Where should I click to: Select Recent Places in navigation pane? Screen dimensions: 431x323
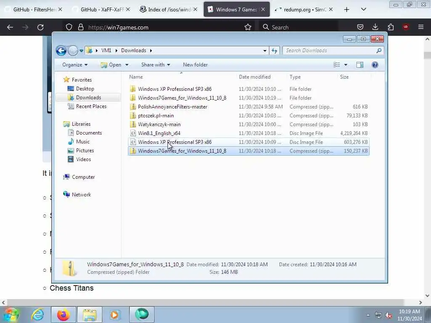[91, 106]
